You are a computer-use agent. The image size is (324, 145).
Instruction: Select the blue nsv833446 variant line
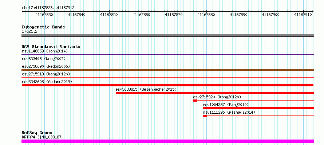(167, 62)
